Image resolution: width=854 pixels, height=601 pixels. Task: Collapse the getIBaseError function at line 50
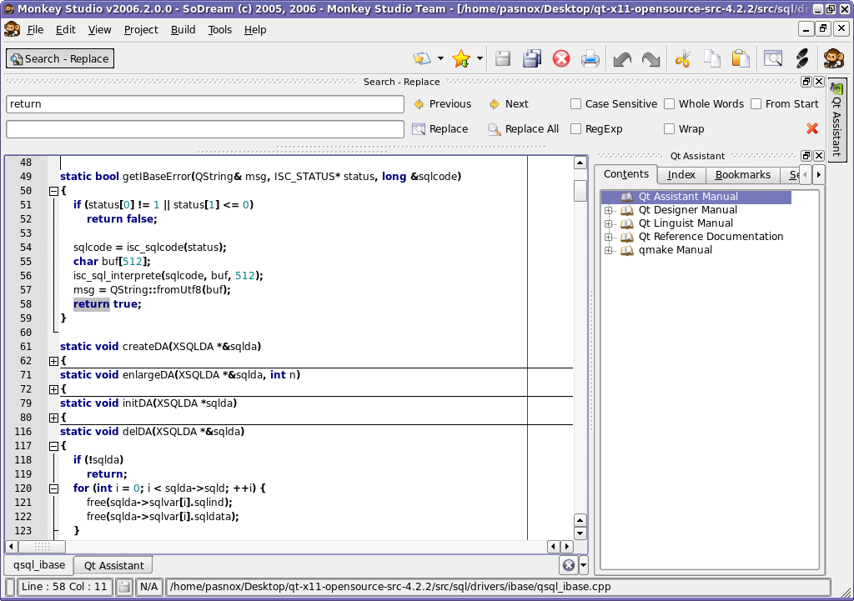(53, 191)
